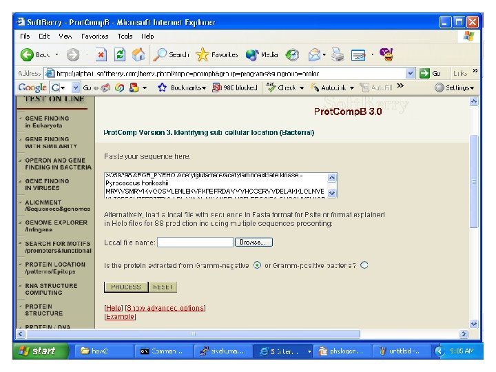Screen dimensions: 496x372
Task: Click the RESET button
Action: 163,287
